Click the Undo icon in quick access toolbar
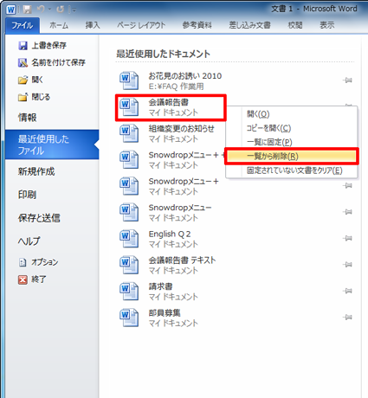Screen dimensions: 368x398 [41, 10]
